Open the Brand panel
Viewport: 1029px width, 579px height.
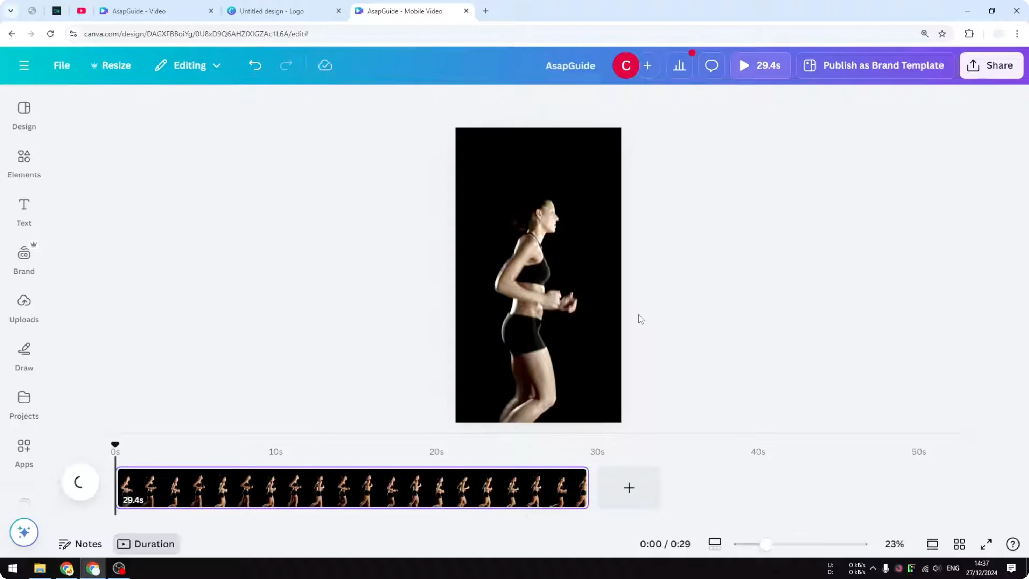23,260
